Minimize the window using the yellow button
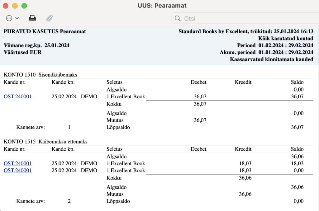This screenshot has height=211, width=319. click(x=15, y=6)
